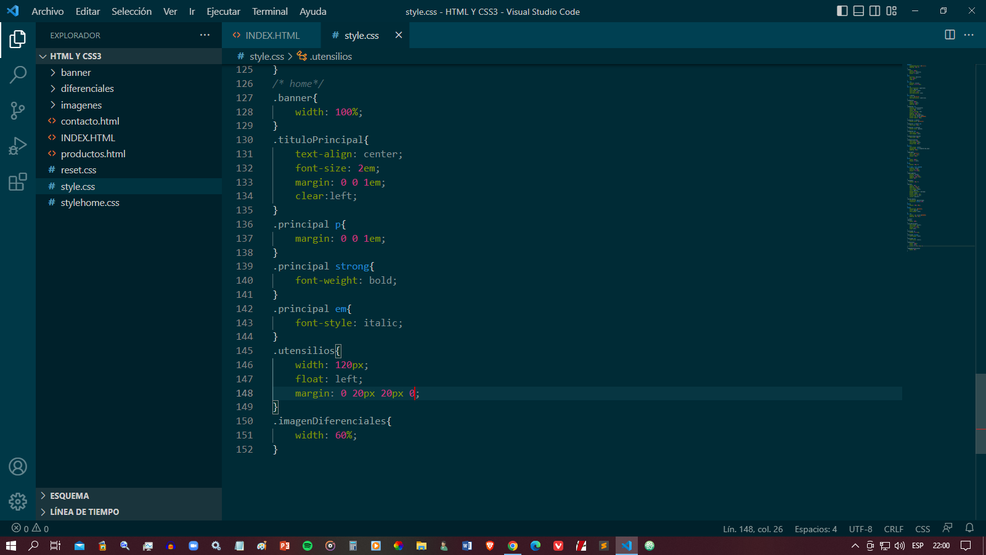Click the errors and warnings status indicator
Viewport: 986px width, 555px height.
30,528
